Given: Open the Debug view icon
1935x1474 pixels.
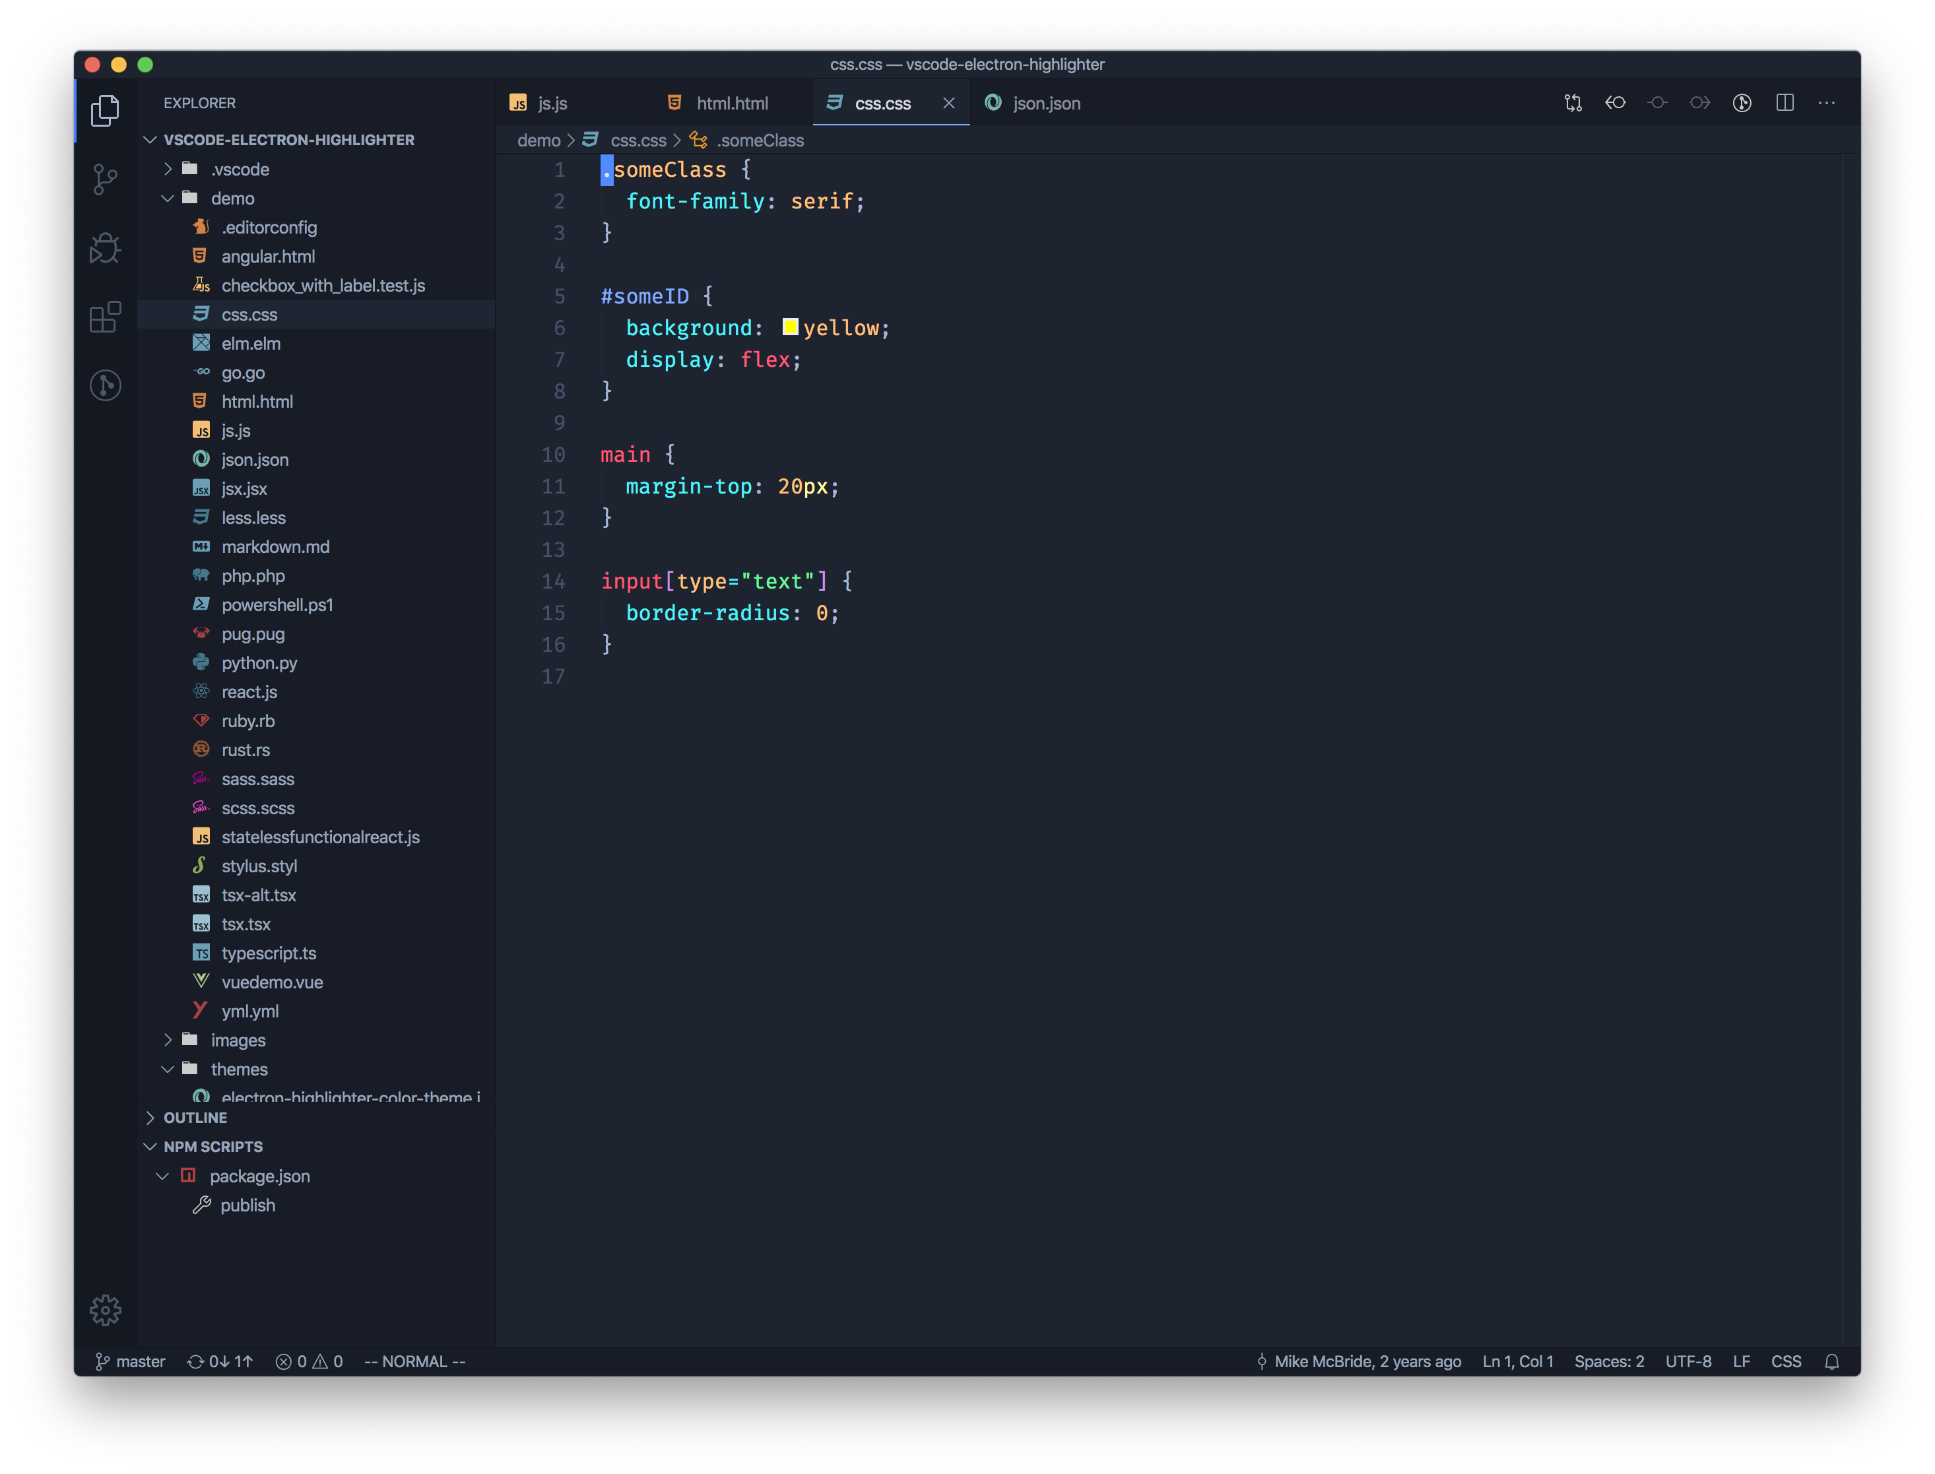Looking at the screenshot, I should click(106, 248).
